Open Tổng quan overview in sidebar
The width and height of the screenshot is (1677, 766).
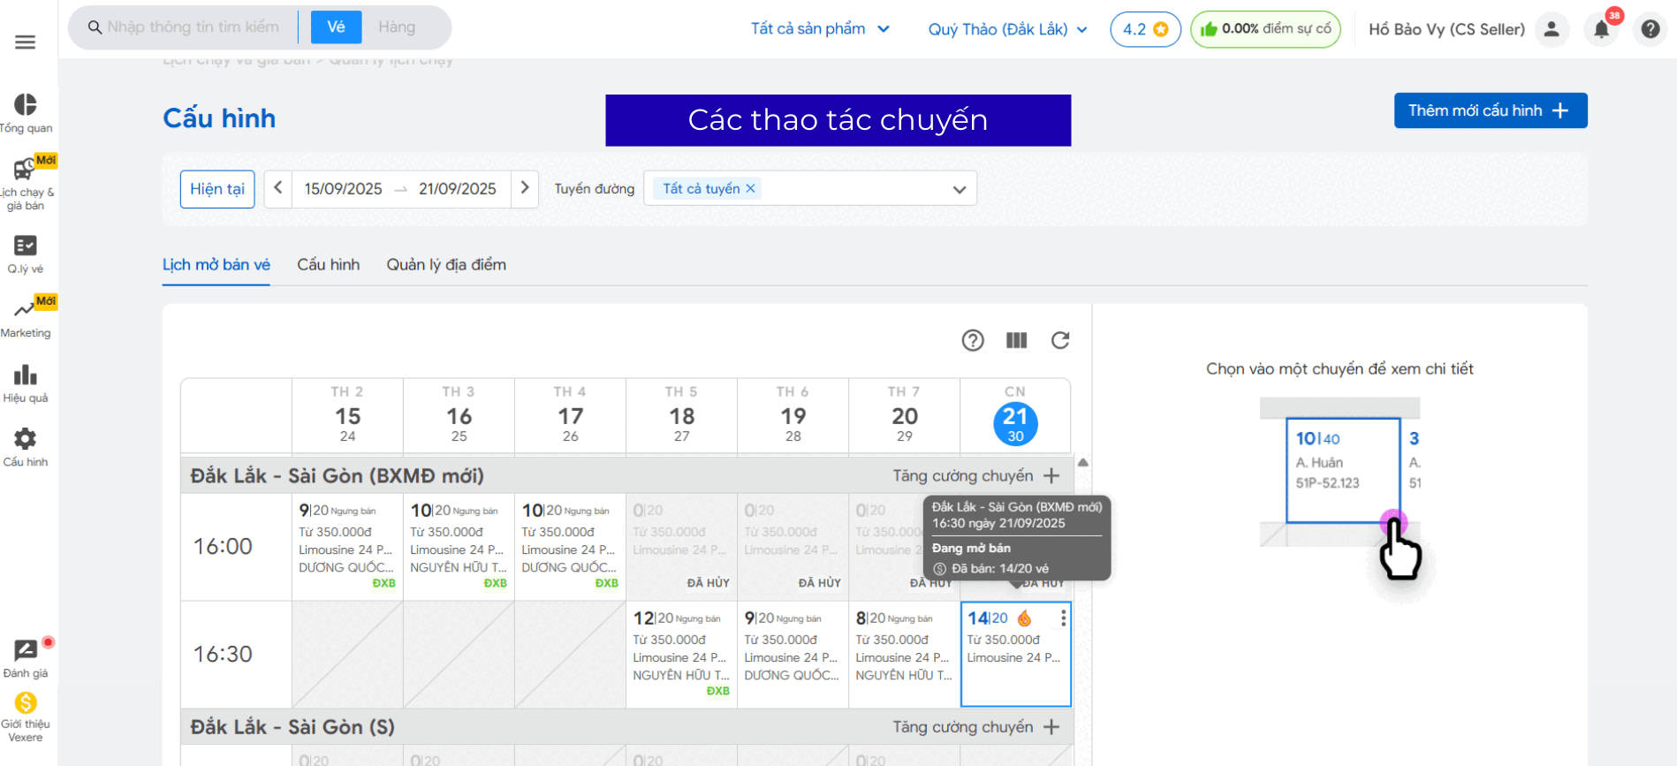point(26,113)
